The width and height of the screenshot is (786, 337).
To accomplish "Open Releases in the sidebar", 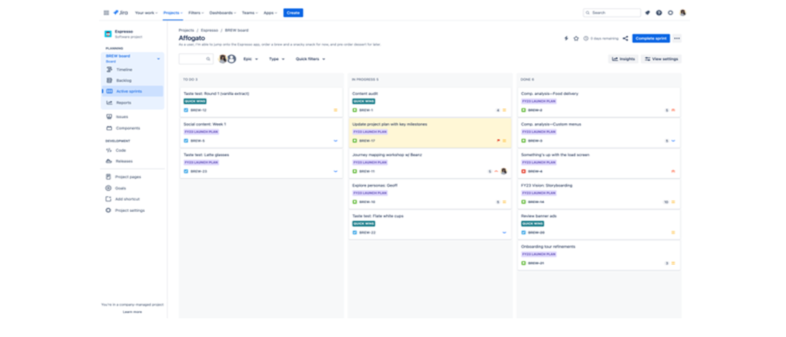I will click(132, 161).
